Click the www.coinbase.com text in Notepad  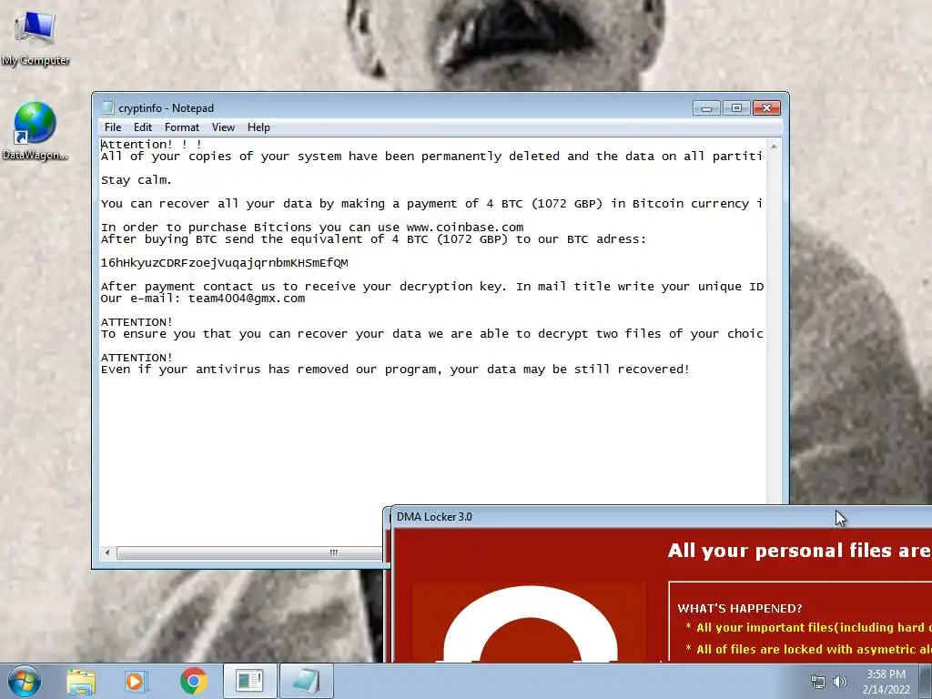point(465,228)
